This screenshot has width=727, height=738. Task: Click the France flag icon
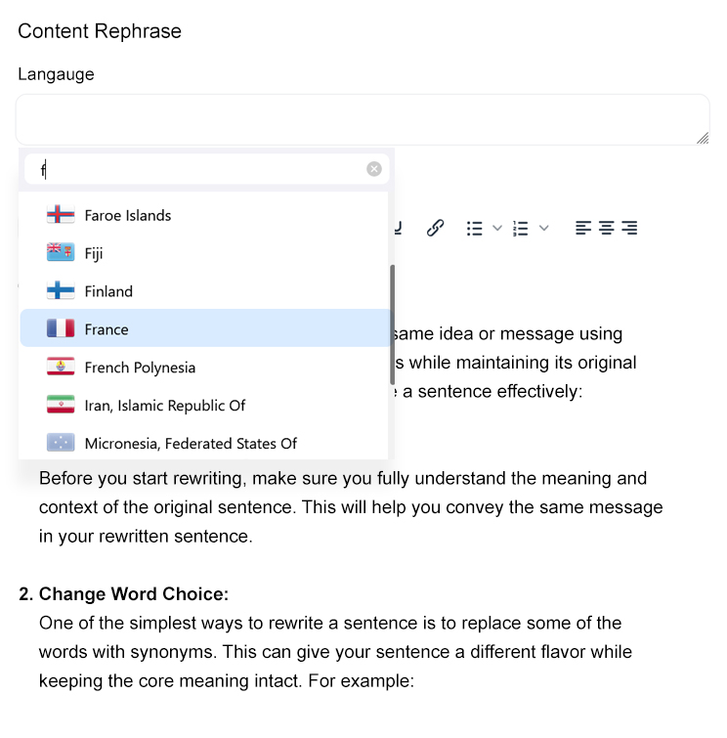[x=61, y=329]
